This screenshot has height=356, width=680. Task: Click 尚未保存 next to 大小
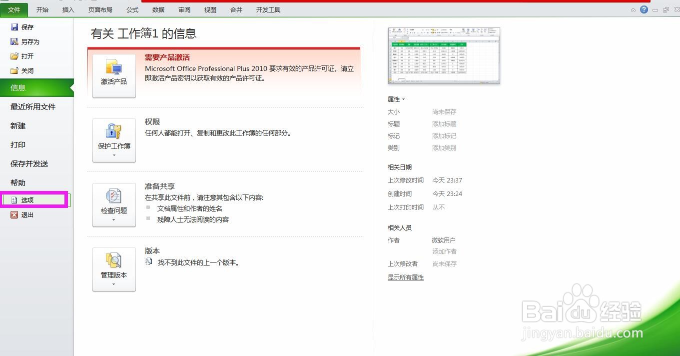tap(444, 112)
